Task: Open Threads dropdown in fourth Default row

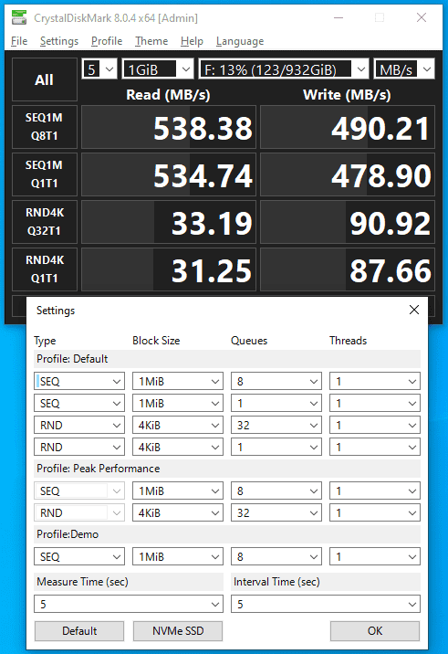Action: tap(375, 448)
